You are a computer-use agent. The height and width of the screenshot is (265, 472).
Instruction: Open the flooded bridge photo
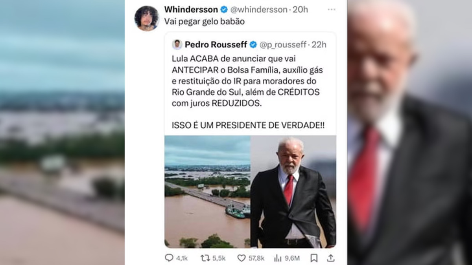click(x=207, y=192)
